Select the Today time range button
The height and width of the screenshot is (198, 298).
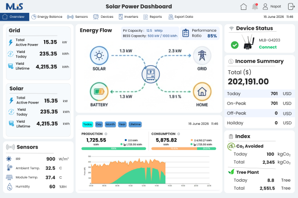pos(87,124)
